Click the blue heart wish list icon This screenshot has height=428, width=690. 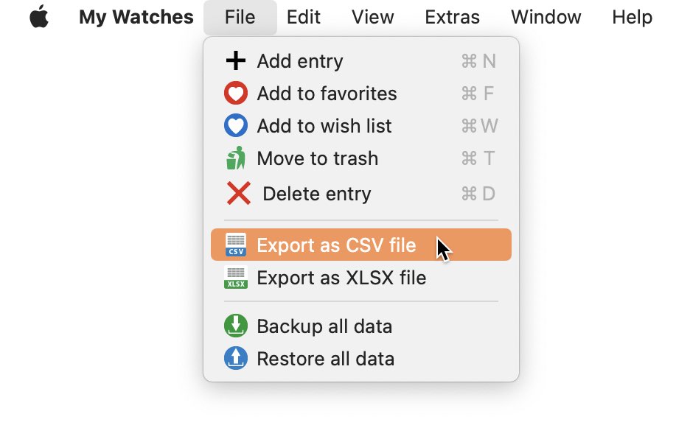click(235, 126)
